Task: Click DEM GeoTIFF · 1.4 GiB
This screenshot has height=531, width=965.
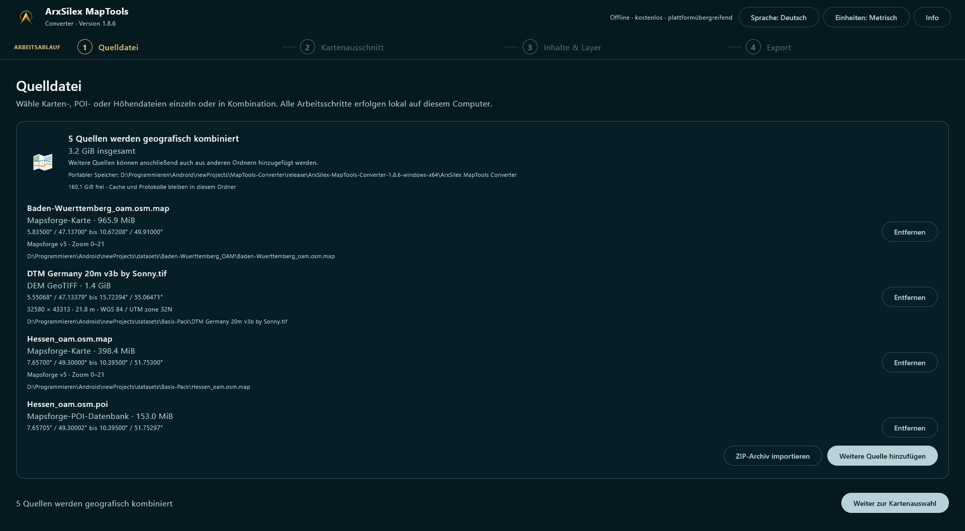Action: pyautogui.click(x=69, y=286)
